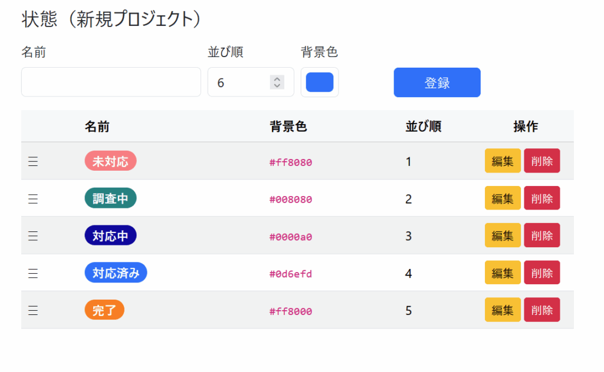Click the 名前 text input field

click(111, 82)
